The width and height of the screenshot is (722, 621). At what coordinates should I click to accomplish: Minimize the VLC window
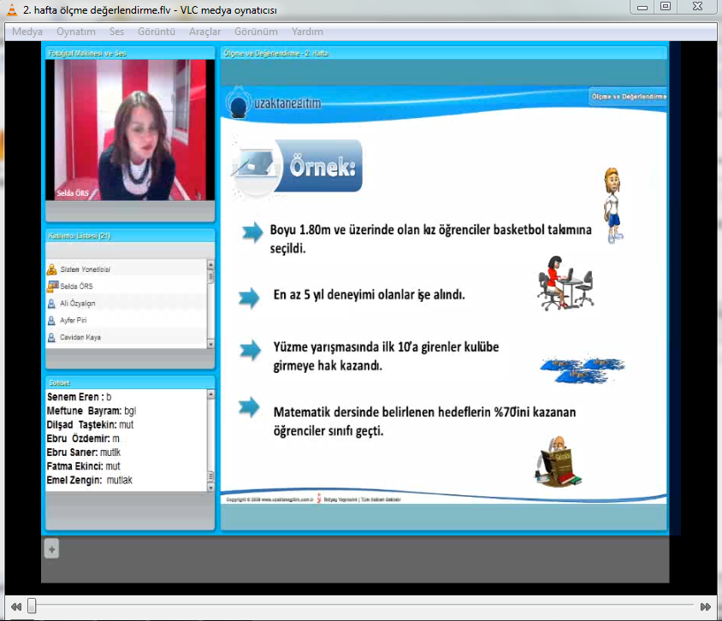[x=642, y=7]
